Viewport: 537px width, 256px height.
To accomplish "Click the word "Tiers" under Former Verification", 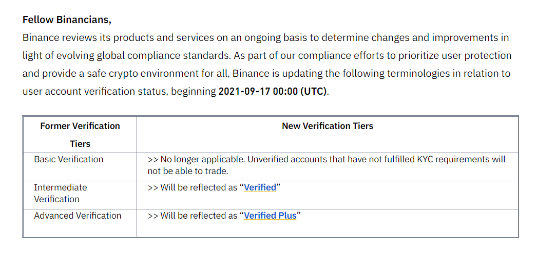I will pyautogui.click(x=80, y=144).
